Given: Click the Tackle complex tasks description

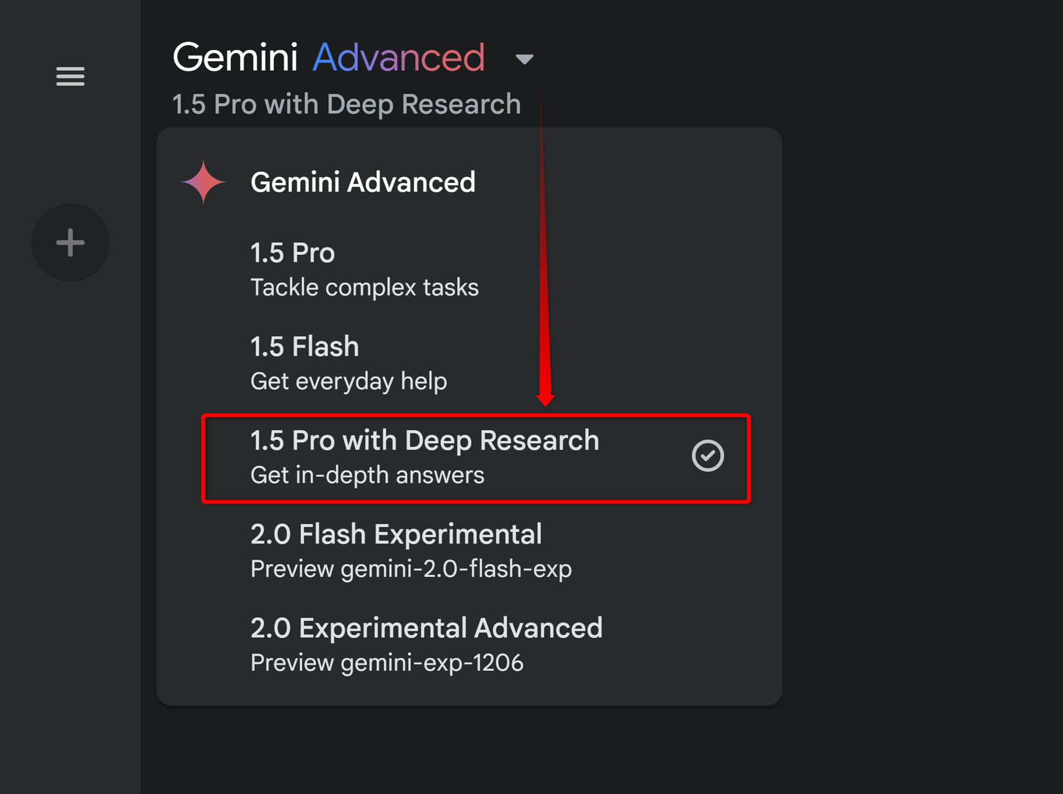Looking at the screenshot, I should pos(365,287).
